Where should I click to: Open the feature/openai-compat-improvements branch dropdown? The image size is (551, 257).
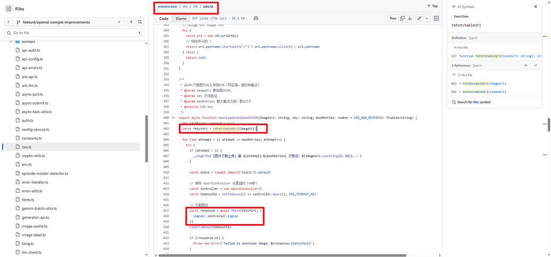69,22
